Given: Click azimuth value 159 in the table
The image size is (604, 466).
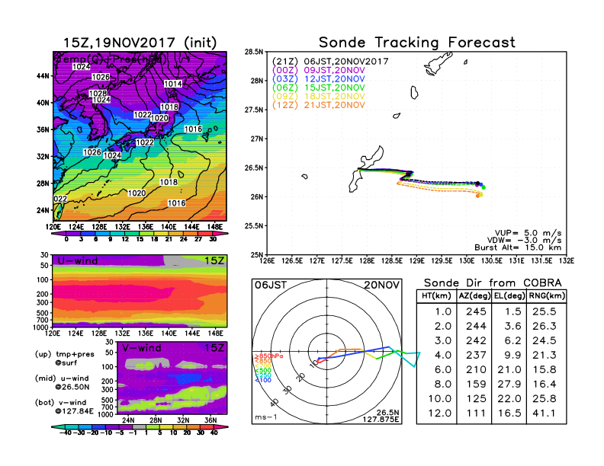Looking at the screenshot, I should (476, 384).
